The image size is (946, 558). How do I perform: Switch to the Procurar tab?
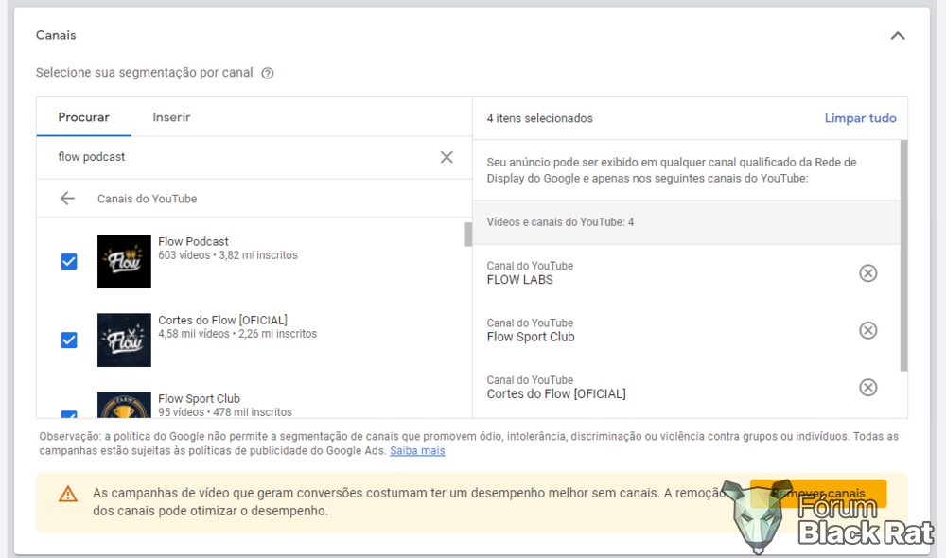click(84, 117)
